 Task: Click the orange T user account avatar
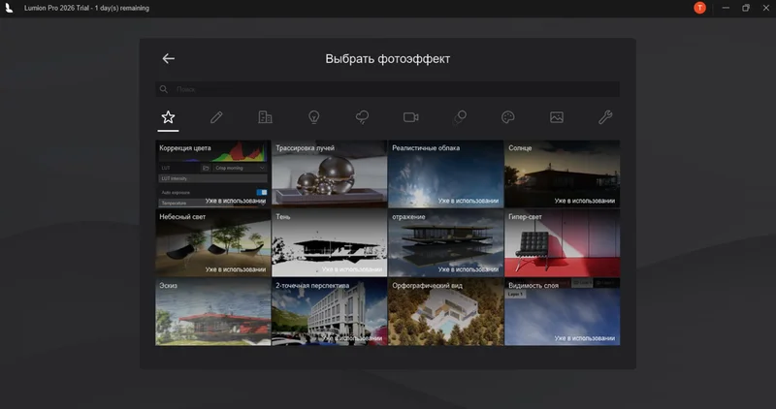point(699,8)
